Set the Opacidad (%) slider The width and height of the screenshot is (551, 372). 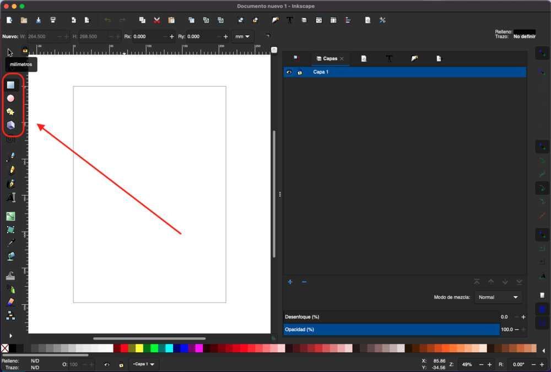point(391,330)
